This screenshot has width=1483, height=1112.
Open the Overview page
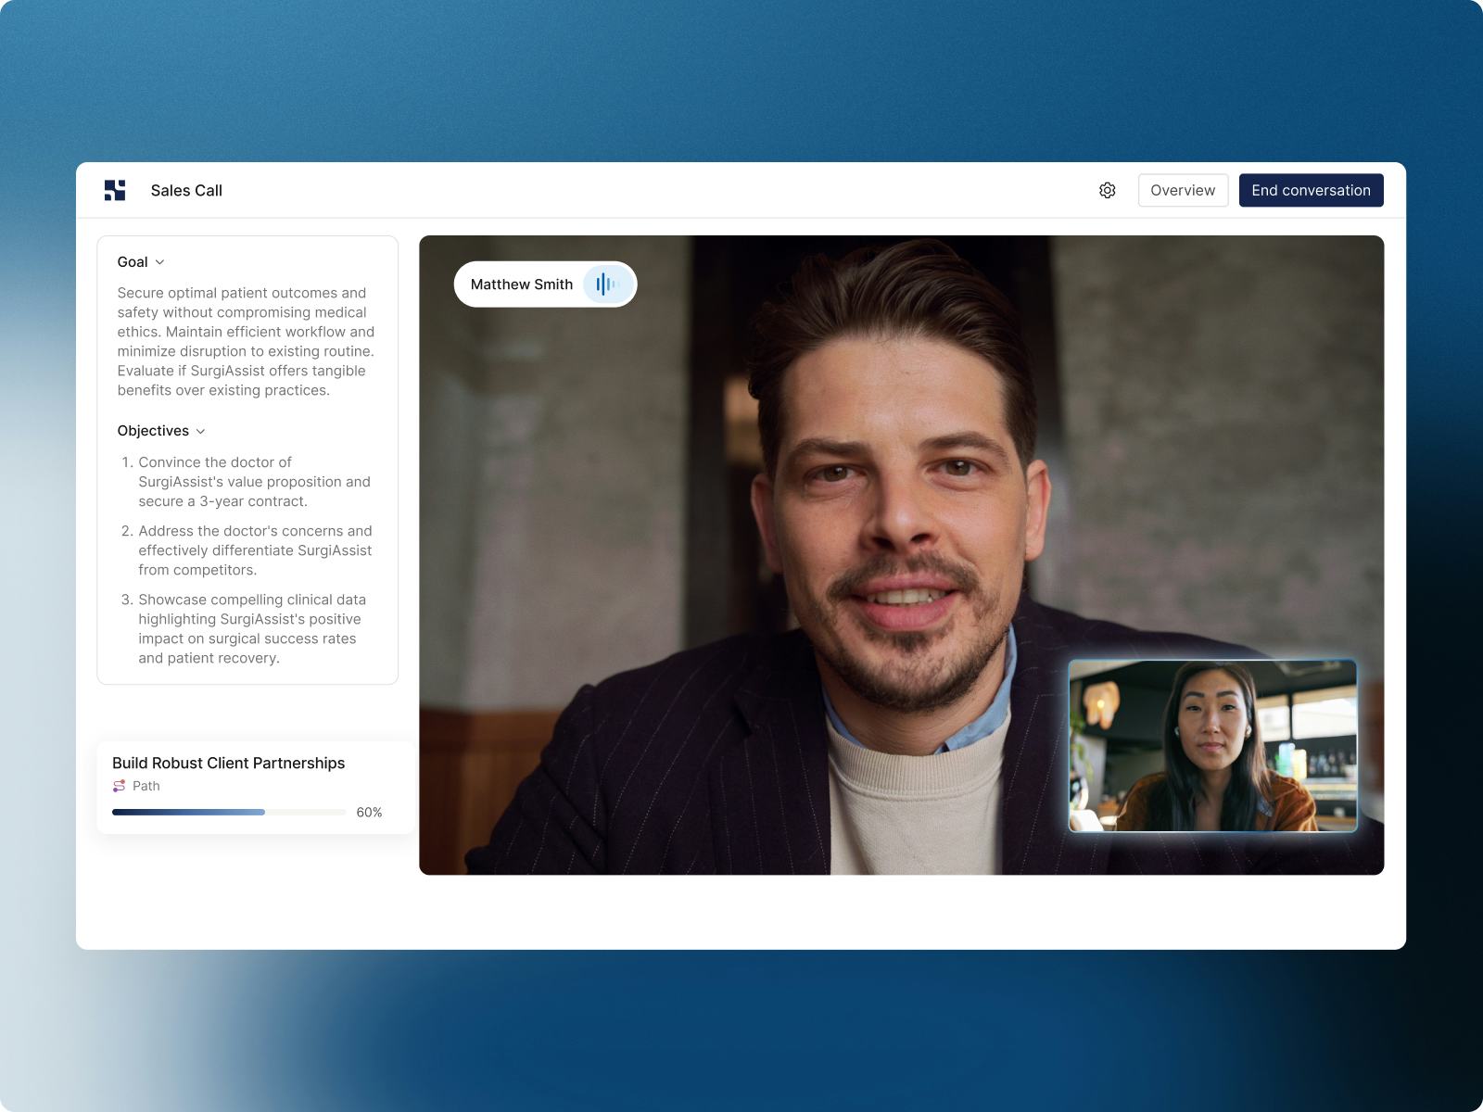click(1183, 190)
